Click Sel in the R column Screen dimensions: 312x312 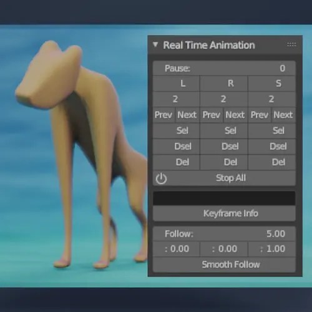click(224, 130)
